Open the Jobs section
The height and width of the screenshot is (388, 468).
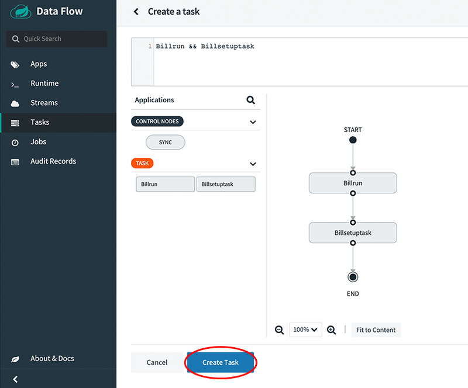point(38,141)
